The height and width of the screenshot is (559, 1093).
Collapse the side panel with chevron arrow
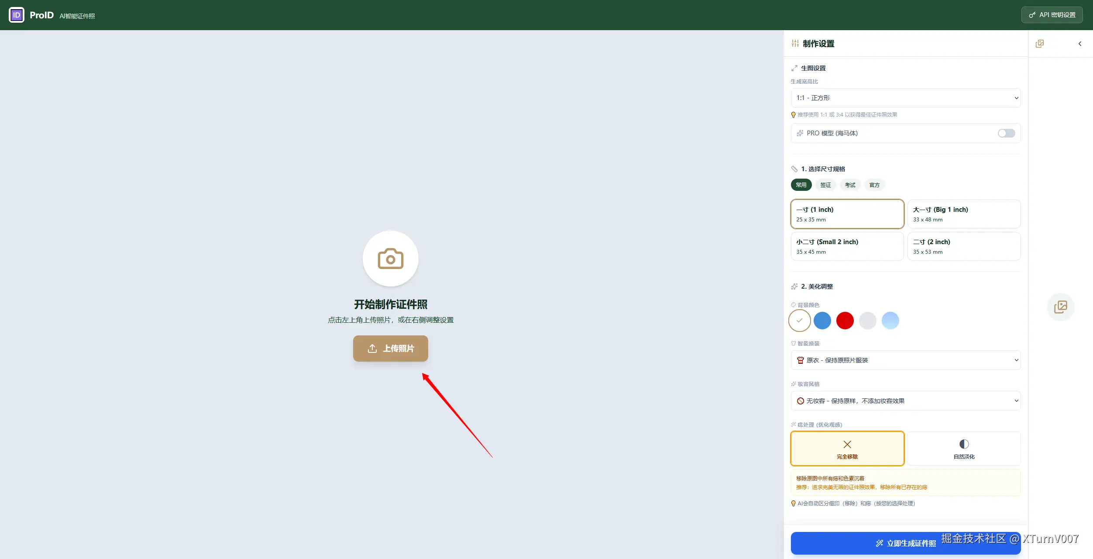tap(1080, 44)
